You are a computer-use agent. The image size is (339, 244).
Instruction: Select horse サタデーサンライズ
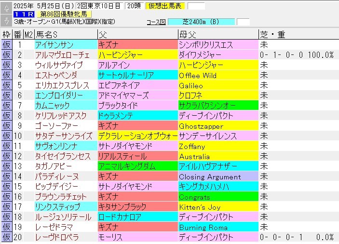[x=66, y=136]
